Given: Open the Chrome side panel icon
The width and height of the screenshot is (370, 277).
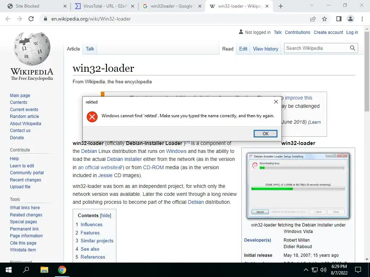Looking at the screenshot, I should click(339, 19).
